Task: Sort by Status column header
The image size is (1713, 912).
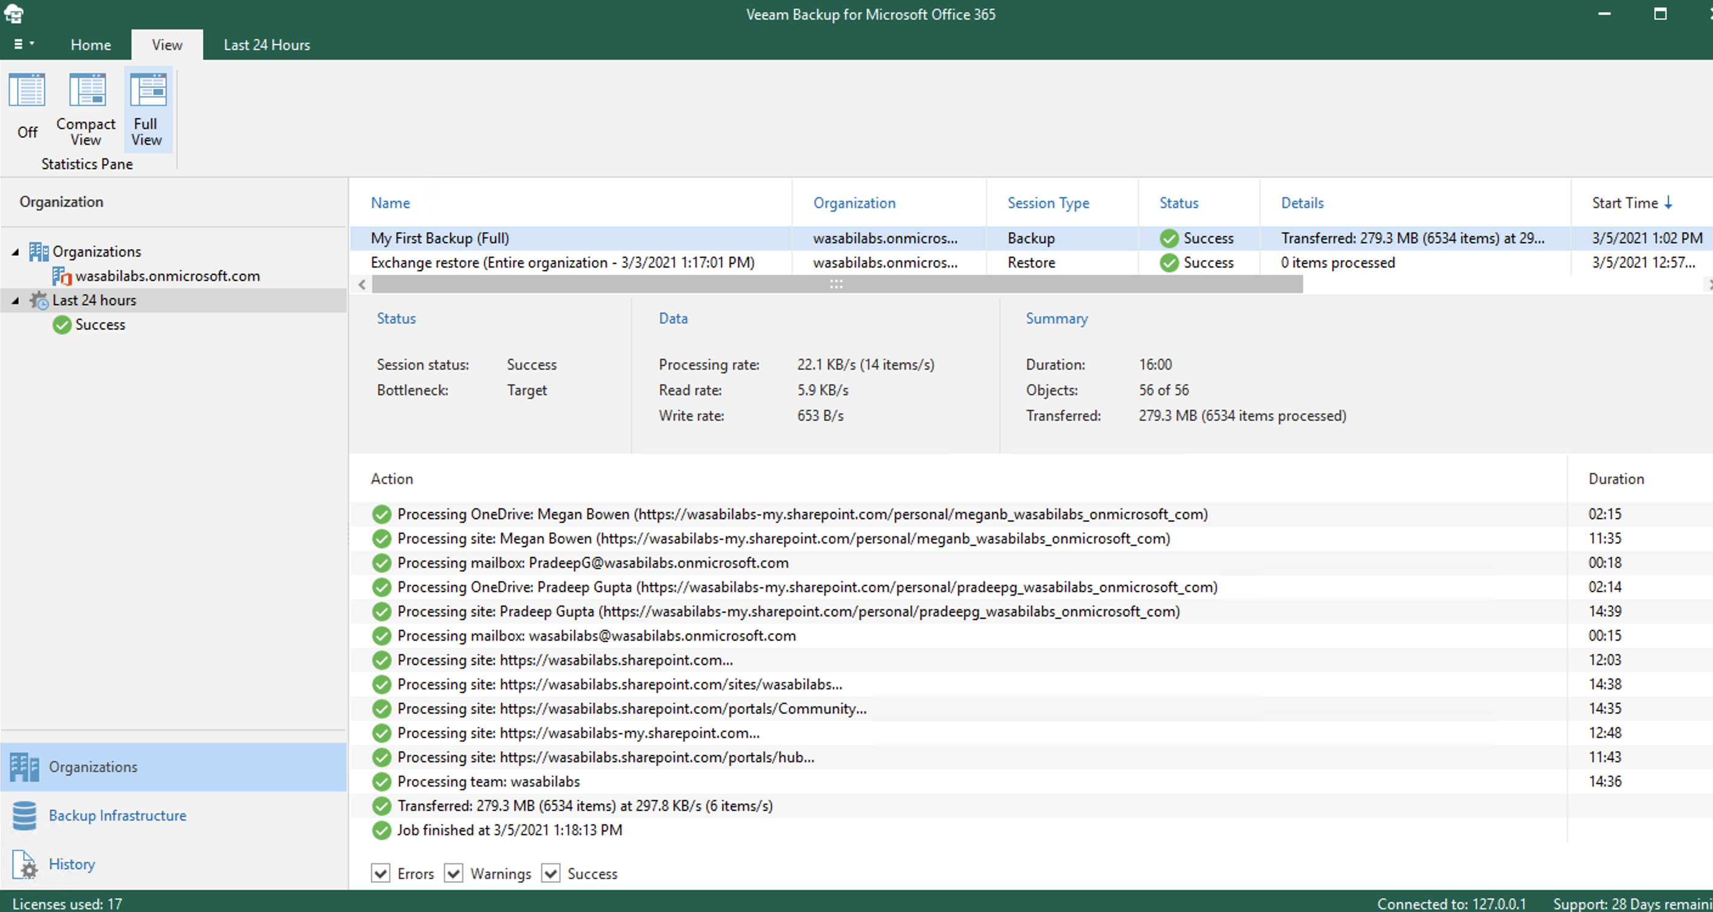Action: click(x=1178, y=203)
